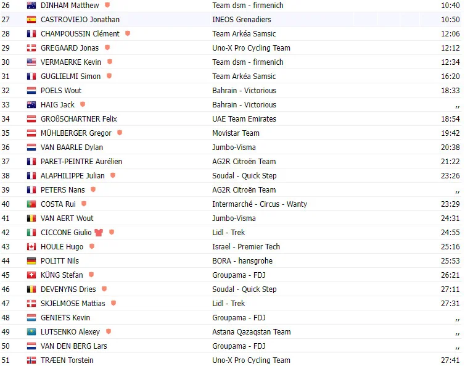465x366 pixels.
Task: Select rank number 44
Action: coord(6,261)
